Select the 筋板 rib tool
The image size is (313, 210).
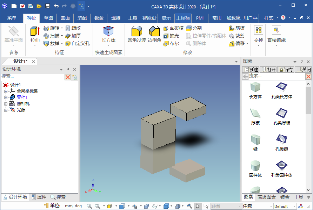237,28
